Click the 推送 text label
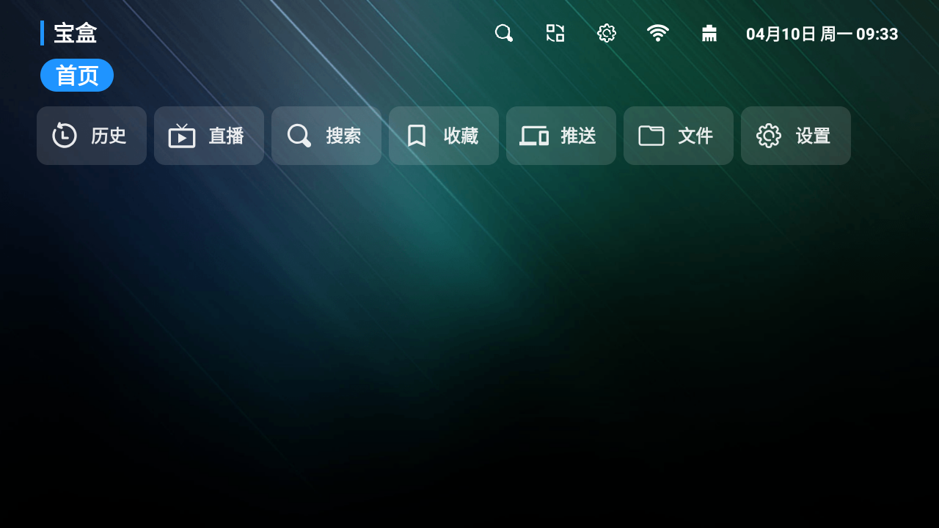This screenshot has height=528, width=939. click(578, 136)
